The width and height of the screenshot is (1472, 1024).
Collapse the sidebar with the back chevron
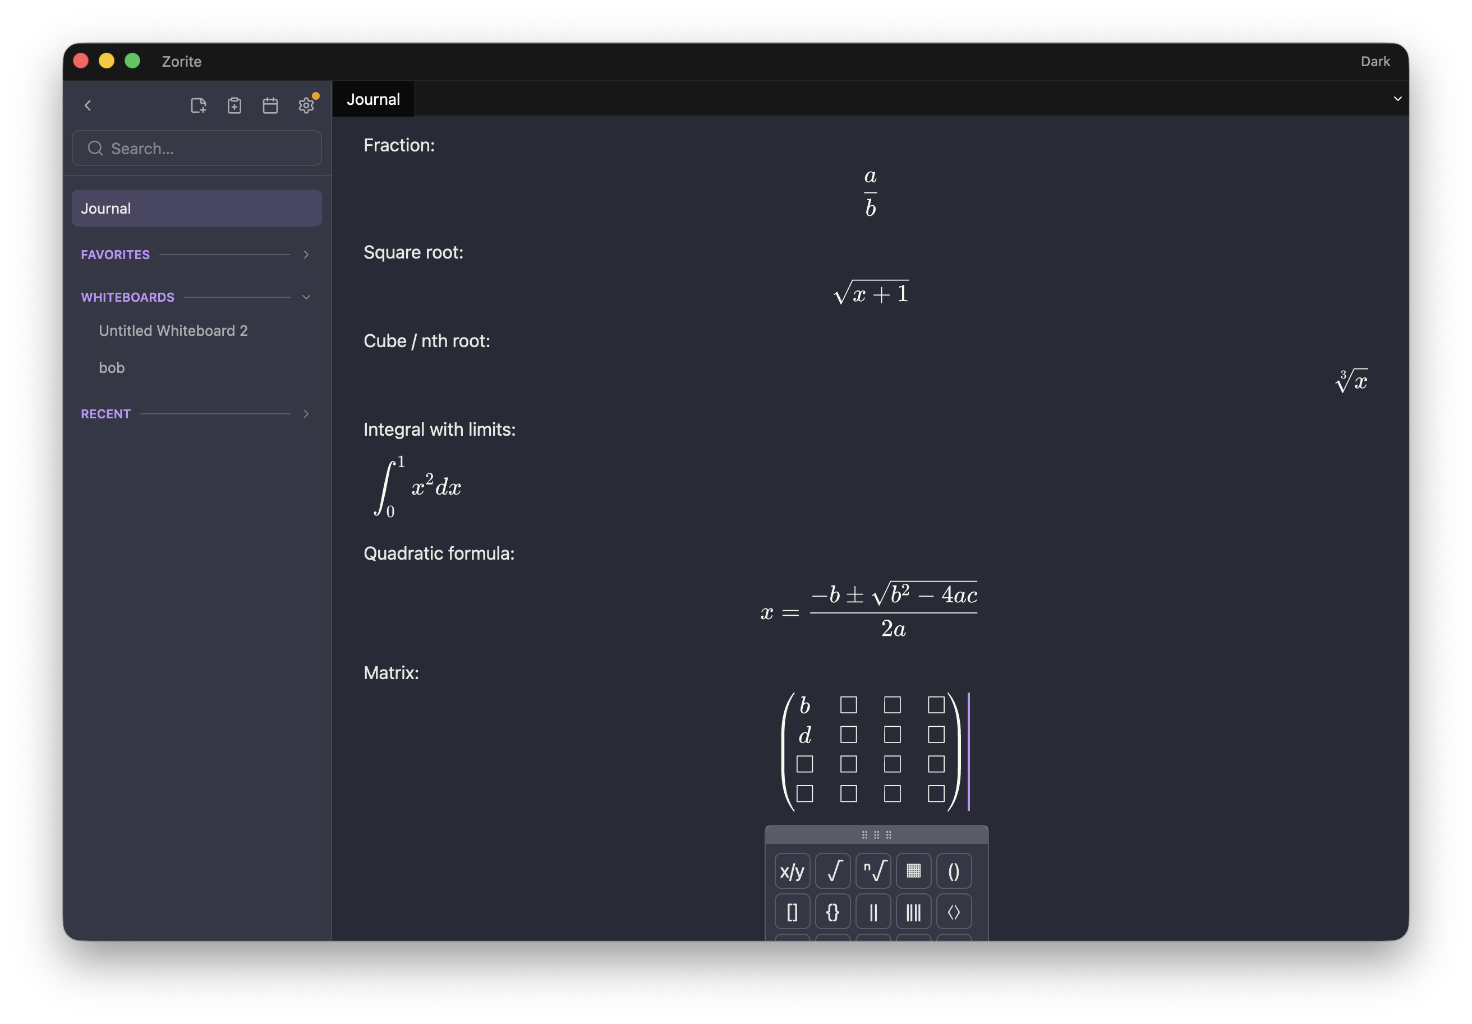coord(88,105)
